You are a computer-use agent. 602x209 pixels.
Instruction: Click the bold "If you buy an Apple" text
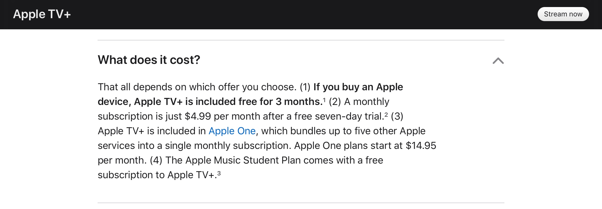[x=358, y=87]
